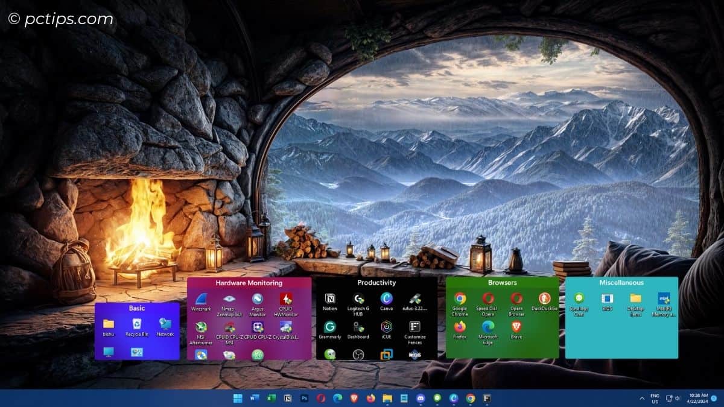Switch keyboard language via ENG indicator
The height and width of the screenshot is (407, 724).
click(653, 399)
